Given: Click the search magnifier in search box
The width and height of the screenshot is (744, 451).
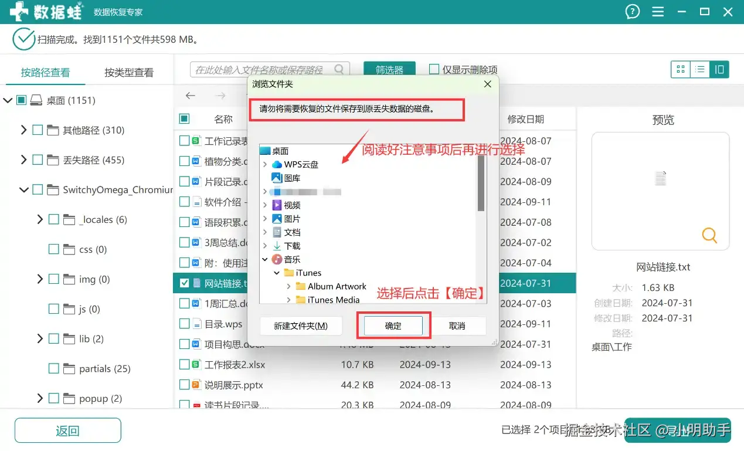Looking at the screenshot, I should [x=339, y=70].
